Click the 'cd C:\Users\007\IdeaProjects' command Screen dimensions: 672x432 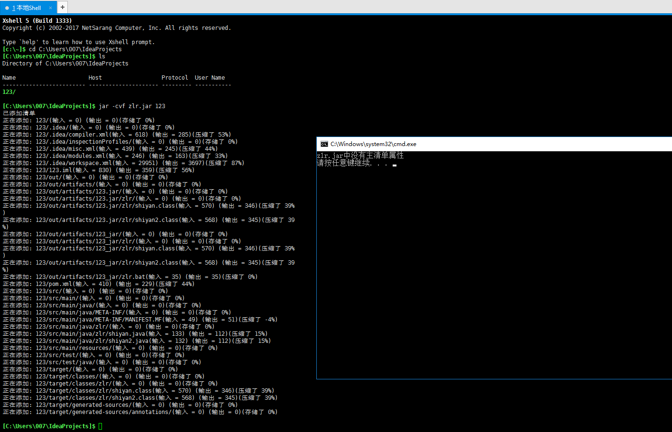[x=75, y=49]
